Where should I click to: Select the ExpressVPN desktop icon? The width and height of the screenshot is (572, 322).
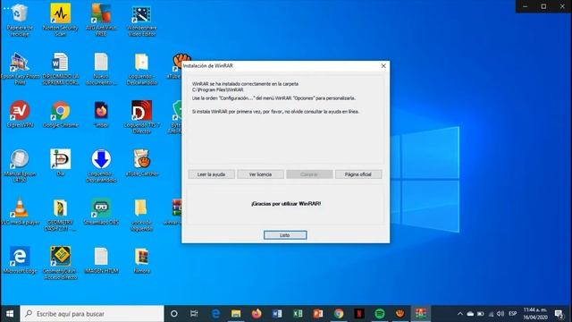[20, 114]
